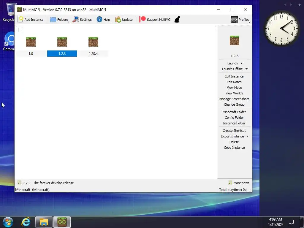Image resolution: width=304 pixels, height=228 pixels.
Task: Expand the Export Instance dropdown arrow
Action: [x=248, y=136]
